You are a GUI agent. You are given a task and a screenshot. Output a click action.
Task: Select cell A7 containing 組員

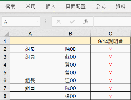click(30, 88)
